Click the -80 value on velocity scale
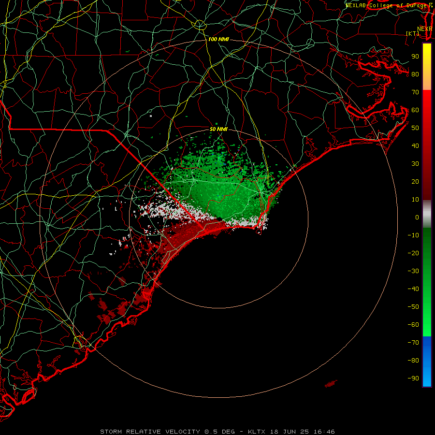435x435 pixels. 413,361
